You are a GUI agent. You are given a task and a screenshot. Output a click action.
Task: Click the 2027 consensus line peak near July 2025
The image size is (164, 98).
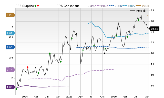tap(91, 22)
